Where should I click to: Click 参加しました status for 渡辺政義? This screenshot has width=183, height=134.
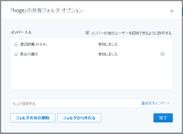[108, 44]
